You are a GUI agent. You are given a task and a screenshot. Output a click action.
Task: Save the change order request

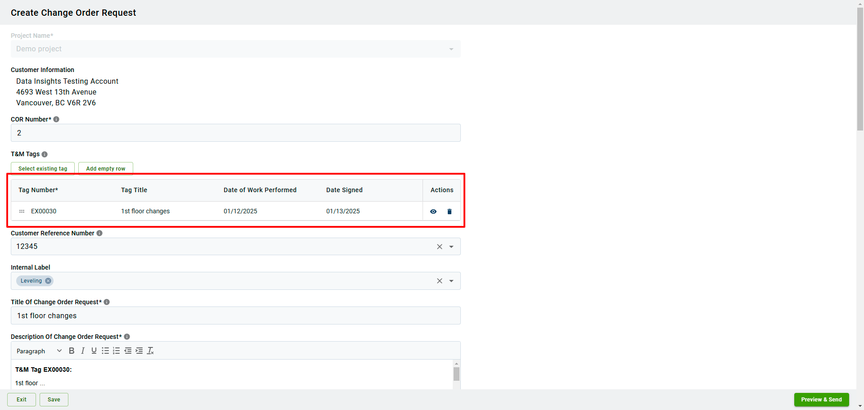click(54, 399)
